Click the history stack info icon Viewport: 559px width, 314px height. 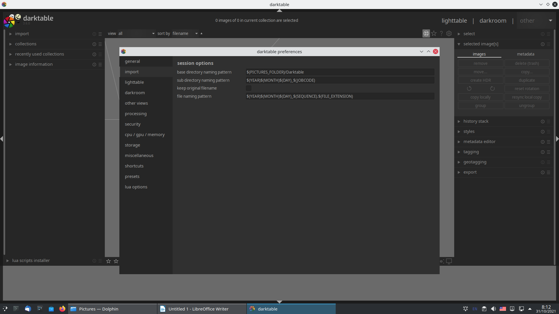pyautogui.click(x=543, y=121)
